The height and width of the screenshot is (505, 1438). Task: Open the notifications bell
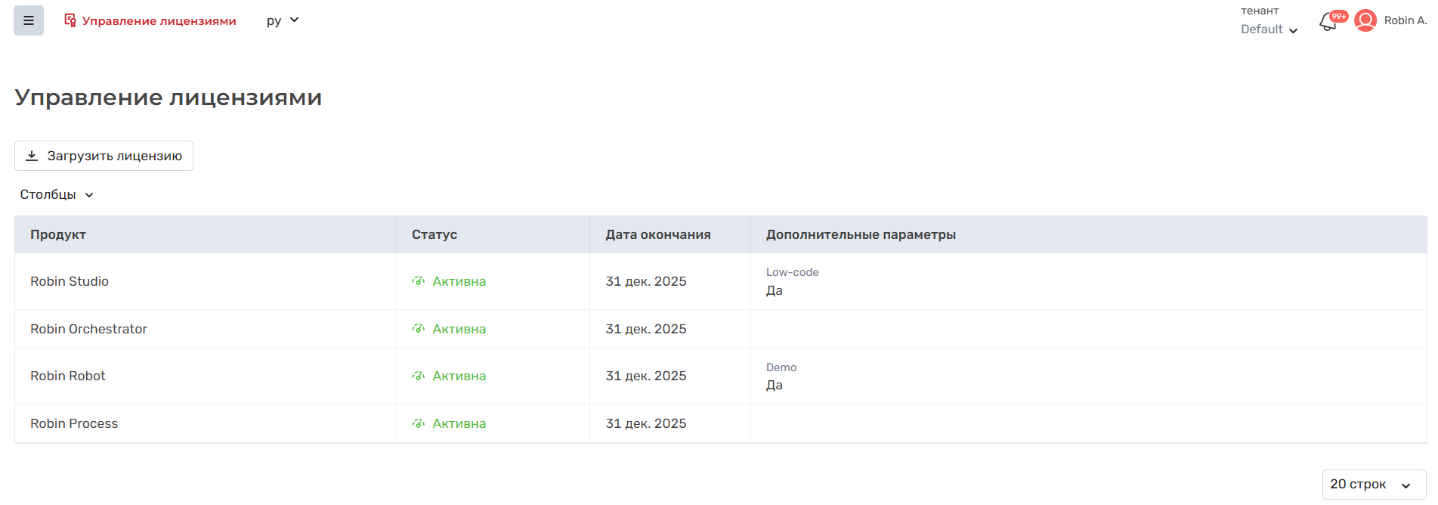(x=1328, y=22)
